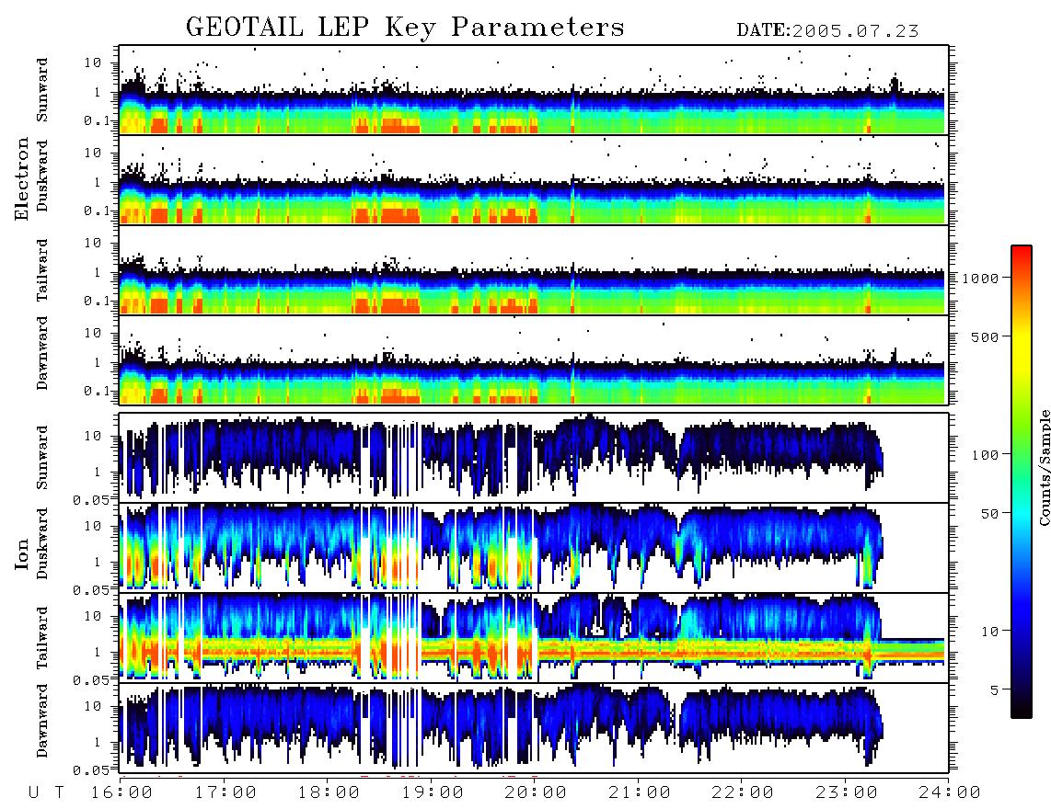Click the 19:00 time axis label

433,792
